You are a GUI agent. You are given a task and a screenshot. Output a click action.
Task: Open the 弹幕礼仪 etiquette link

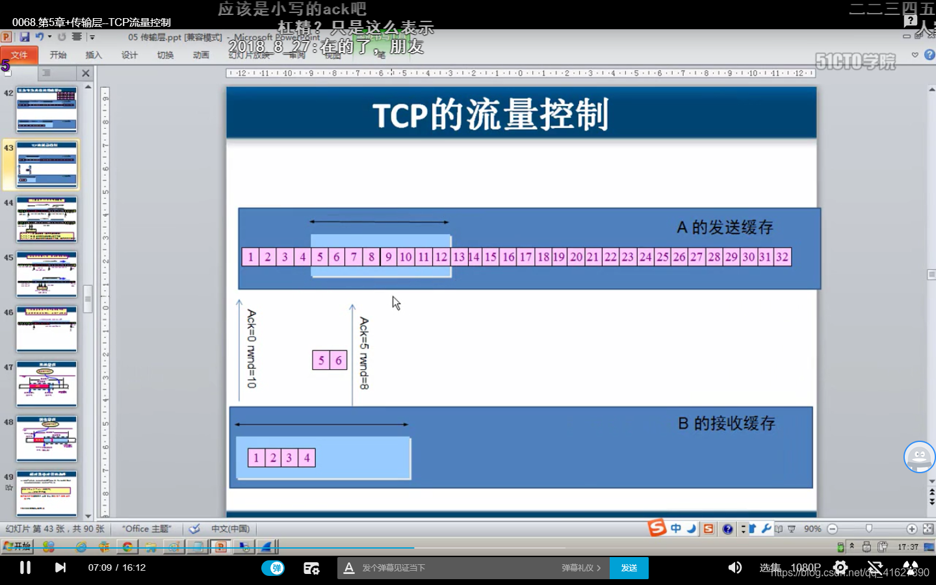point(581,568)
